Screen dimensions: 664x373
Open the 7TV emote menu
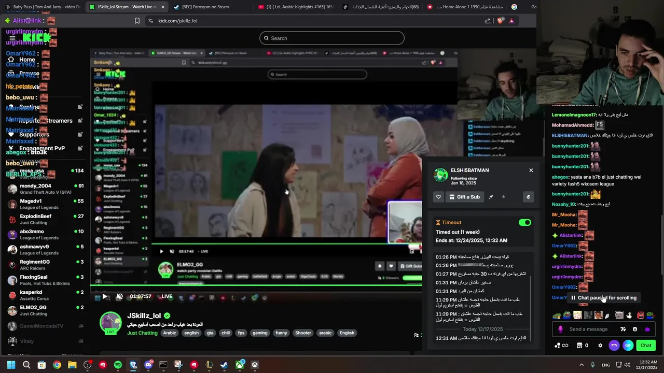[x=614, y=345]
